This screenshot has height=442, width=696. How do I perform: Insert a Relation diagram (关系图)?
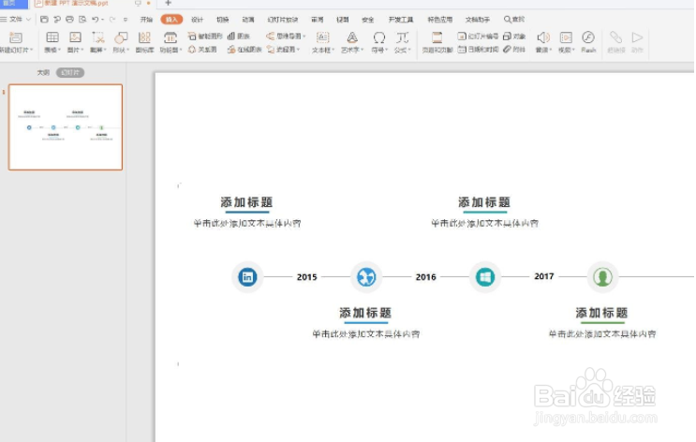pos(202,50)
